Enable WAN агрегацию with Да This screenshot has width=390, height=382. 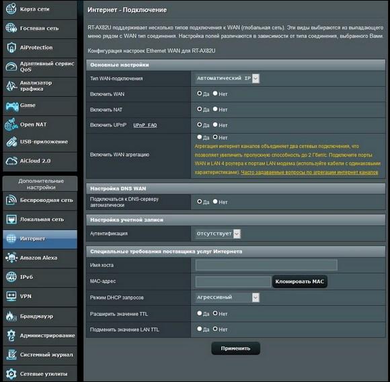coord(199,137)
